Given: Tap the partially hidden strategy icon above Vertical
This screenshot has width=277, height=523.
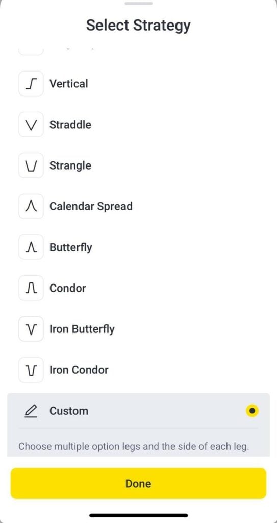Looking at the screenshot, I should 31,52.
